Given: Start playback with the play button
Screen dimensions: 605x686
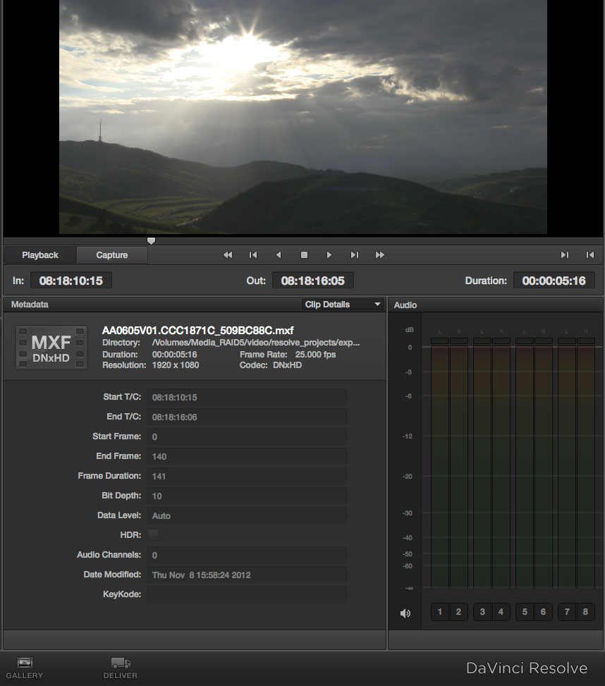Looking at the screenshot, I should [x=329, y=255].
